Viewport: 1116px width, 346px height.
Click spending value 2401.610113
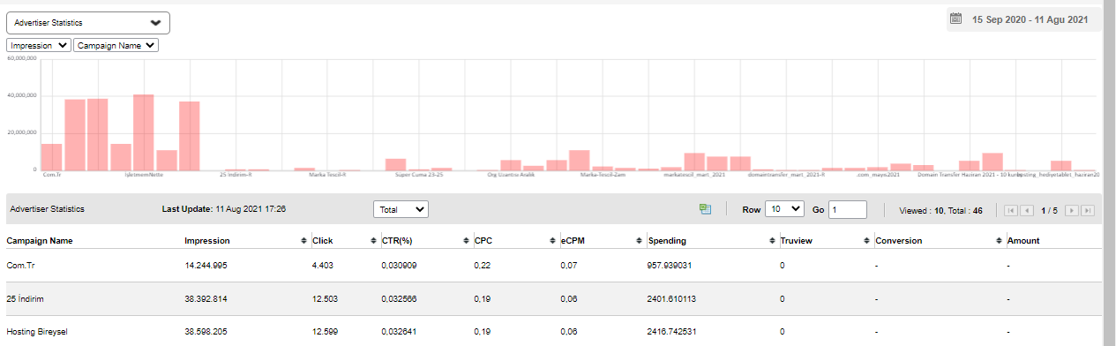(x=672, y=298)
